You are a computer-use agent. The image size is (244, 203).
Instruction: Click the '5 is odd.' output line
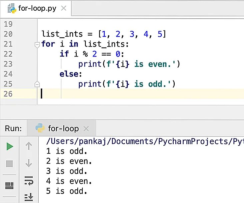coord(67,191)
